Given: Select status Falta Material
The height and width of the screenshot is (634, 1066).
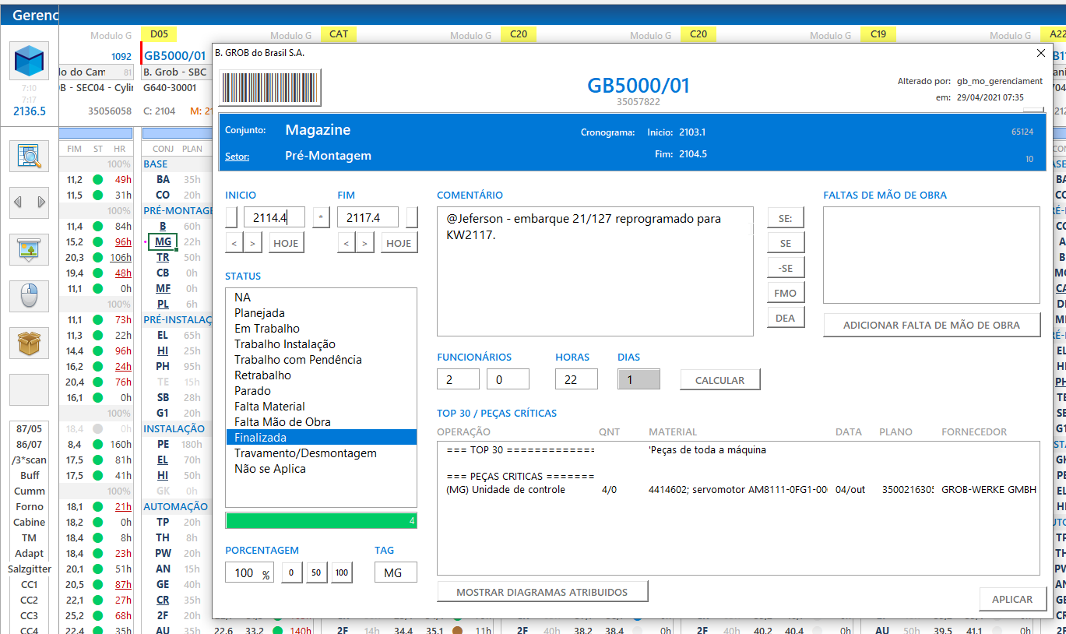Looking at the screenshot, I should (x=321, y=407).
